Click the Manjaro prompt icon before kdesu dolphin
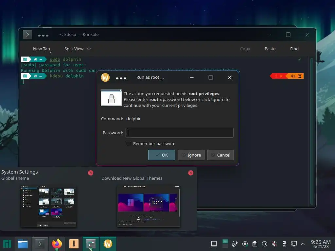The width and height of the screenshot is (335, 251). (25, 76)
